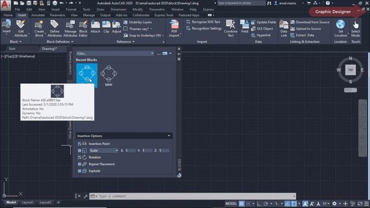Image resolution: width=370 pixels, height=208 pixels.
Task: Open Edit Attribute tool
Action: (x=21, y=28)
